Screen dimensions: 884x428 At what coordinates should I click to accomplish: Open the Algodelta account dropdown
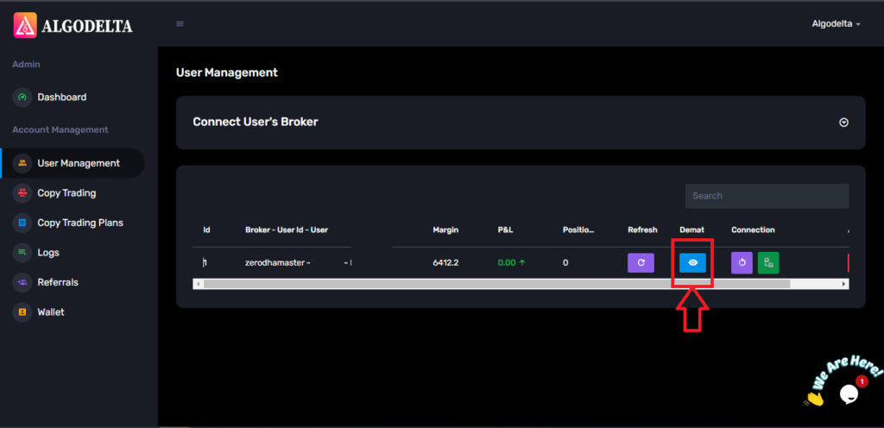836,23
